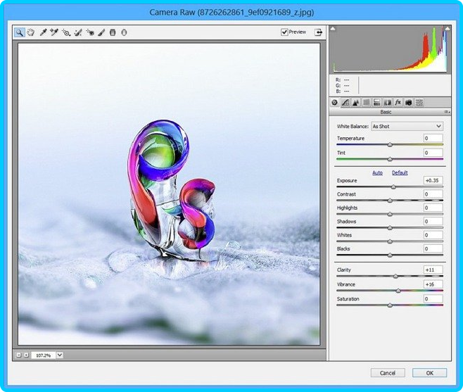Click the Tint value field
463x392 pixels.
433,153
